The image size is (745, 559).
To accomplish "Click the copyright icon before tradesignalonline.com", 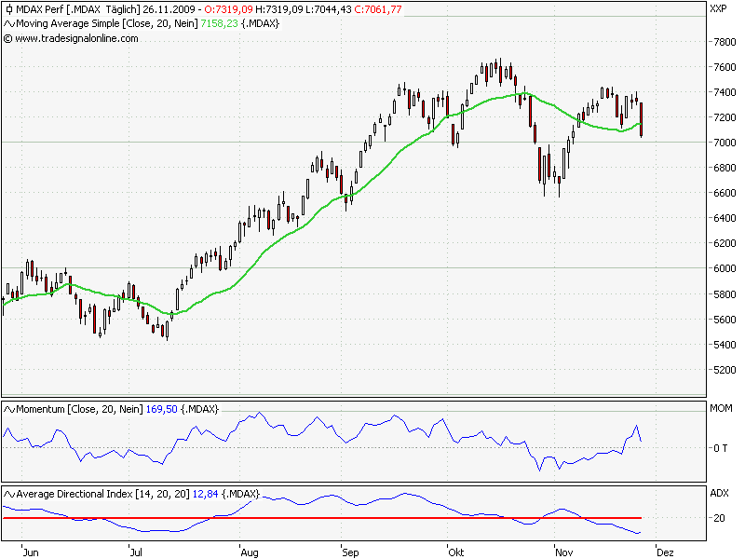I will (7, 40).
